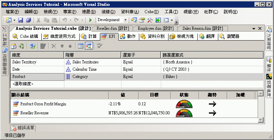Viewport: 274px width, 140px height.
Task: Click the Paste clipboard icon
Action: [x=55, y=20]
